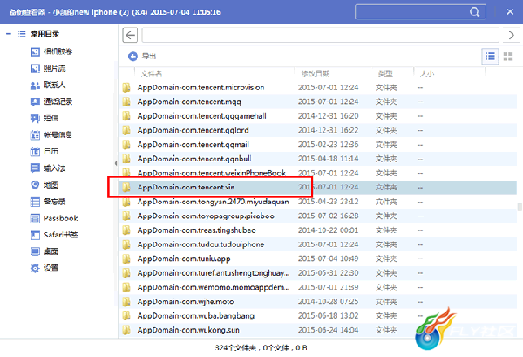Click folder icon of tencent.mqq row
Image resolution: width=523 pixels, height=357 pixels.
(126, 101)
